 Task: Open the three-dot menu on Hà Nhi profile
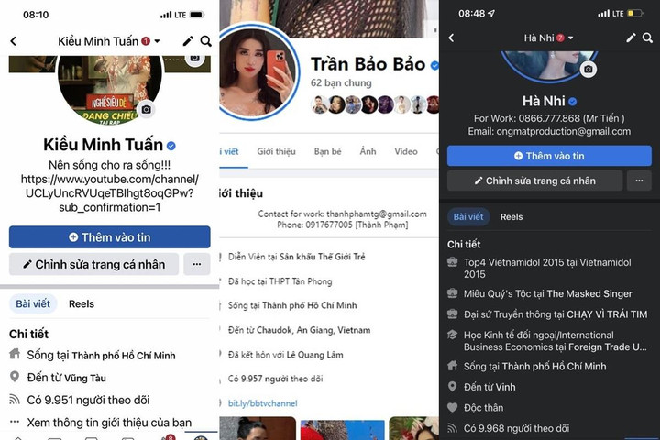pyautogui.click(x=639, y=181)
